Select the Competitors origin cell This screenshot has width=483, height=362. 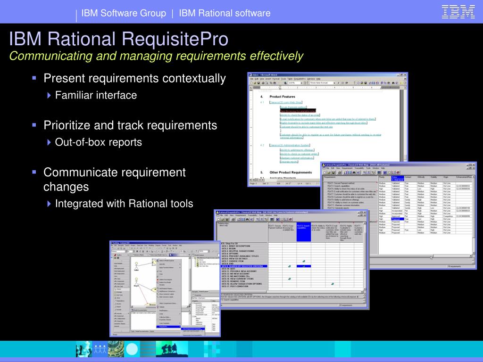pyautogui.click(x=449, y=216)
